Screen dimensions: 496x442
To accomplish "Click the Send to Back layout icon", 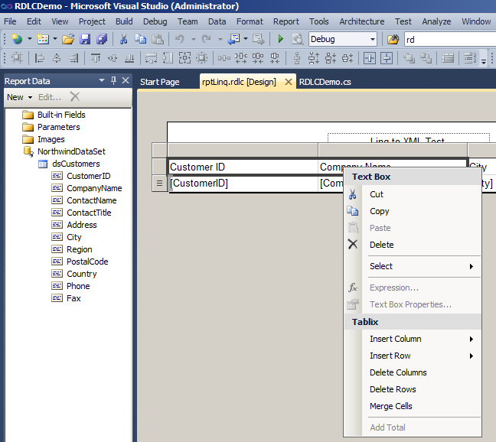I will coord(426,58).
